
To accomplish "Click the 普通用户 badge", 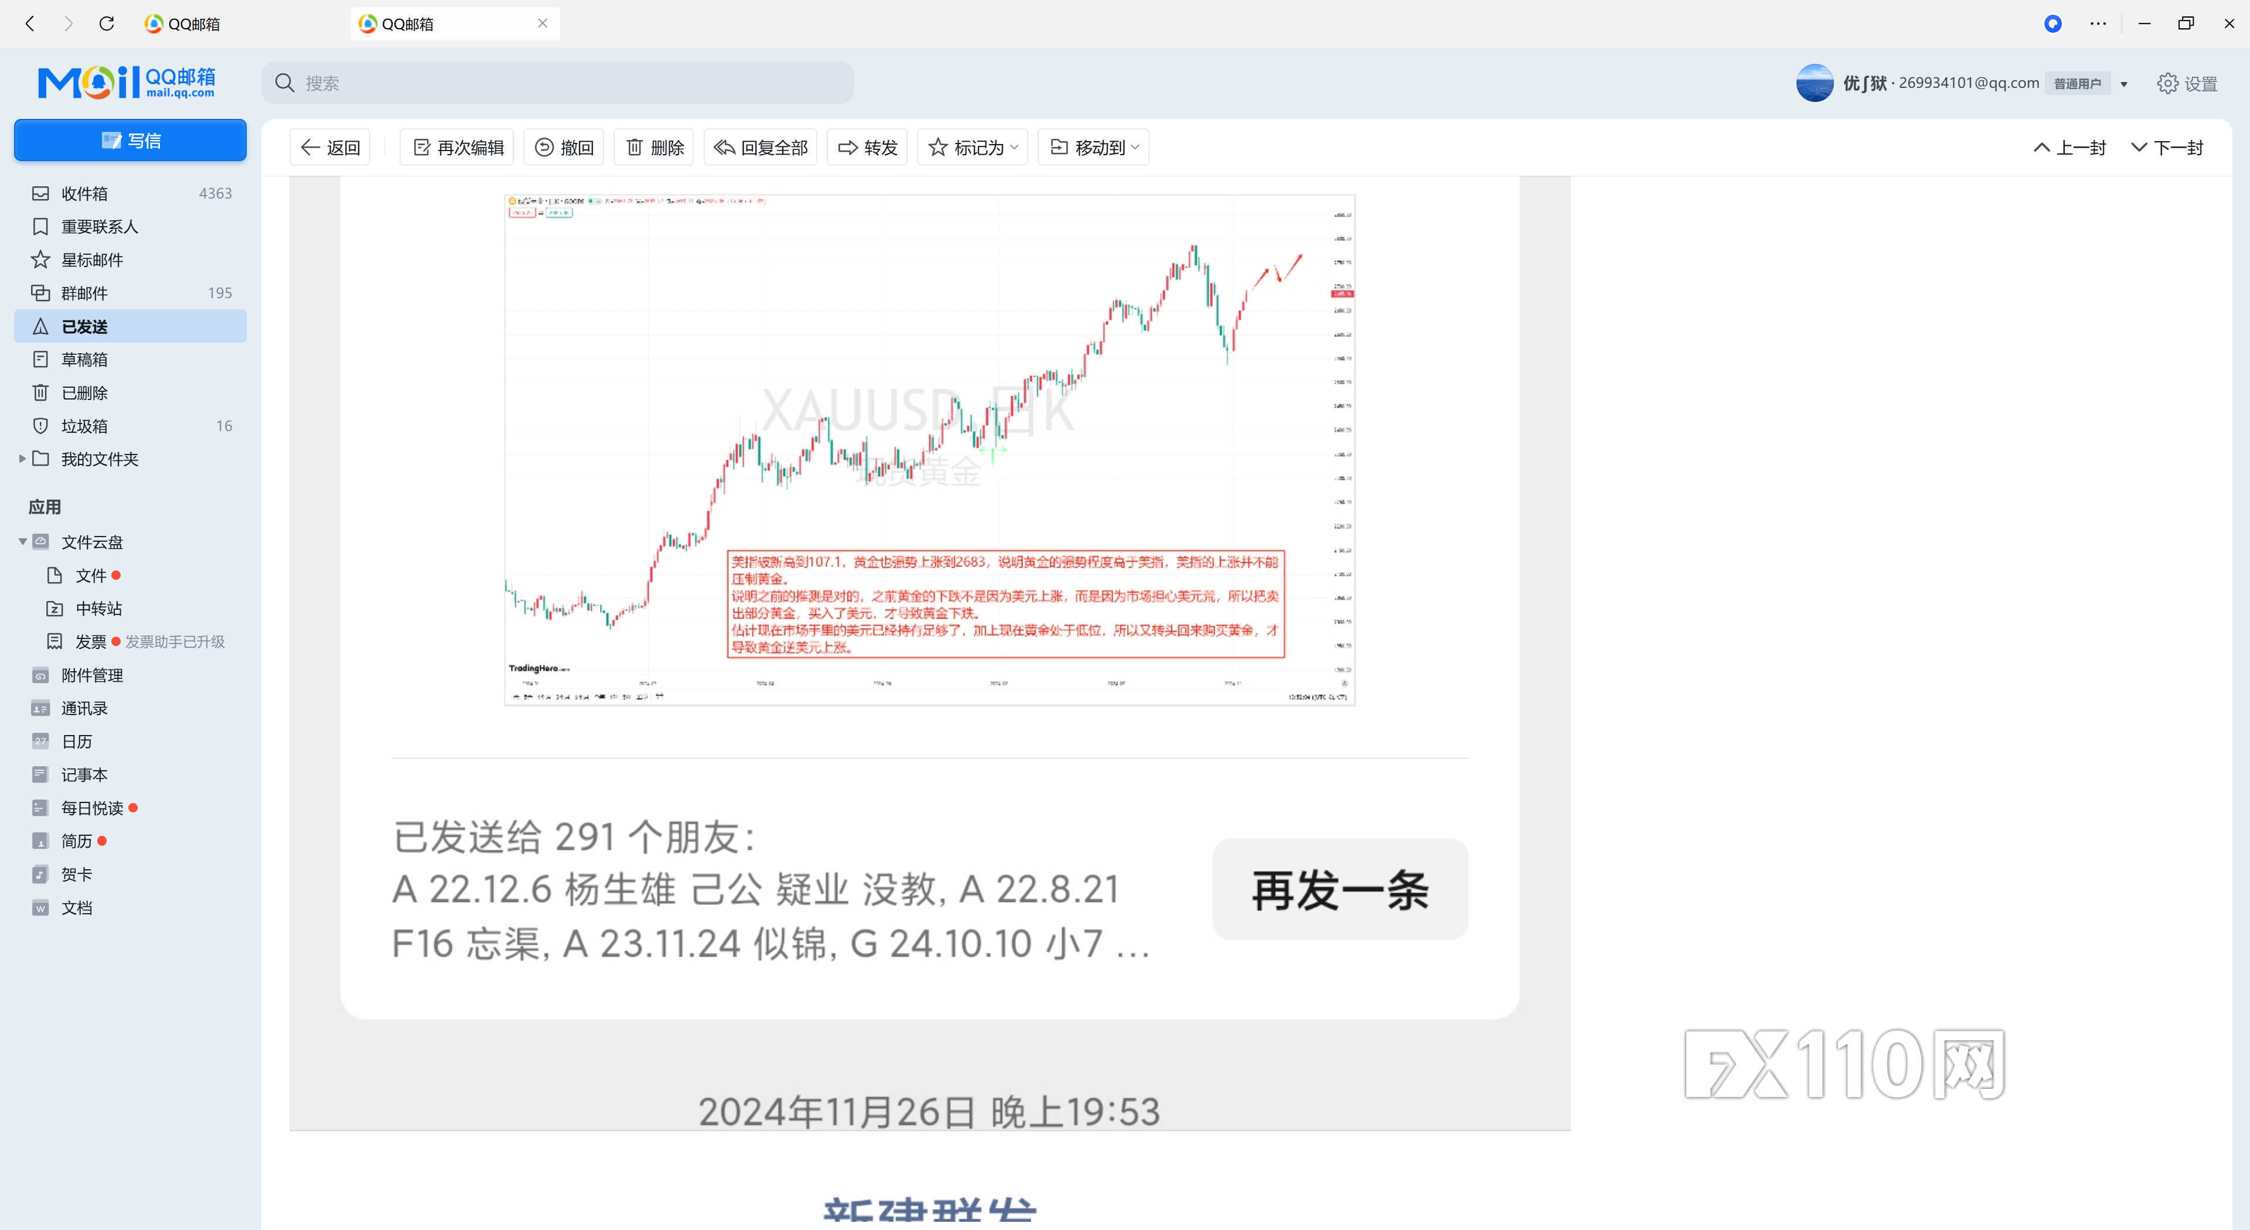I will click(x=2077, y=84).
